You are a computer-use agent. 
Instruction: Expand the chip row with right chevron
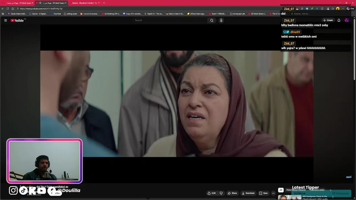tap(331, 190)
